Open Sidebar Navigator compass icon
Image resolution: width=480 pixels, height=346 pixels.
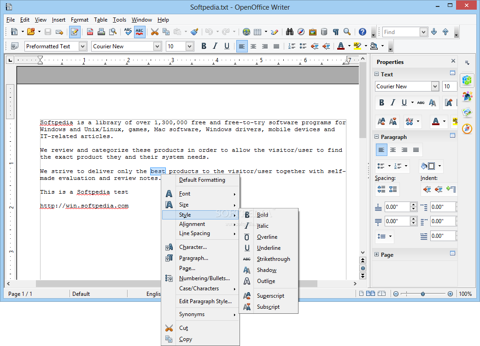coord(467,128)
